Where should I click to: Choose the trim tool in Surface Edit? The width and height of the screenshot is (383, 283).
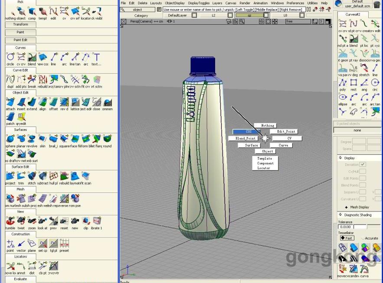point(21,176)
